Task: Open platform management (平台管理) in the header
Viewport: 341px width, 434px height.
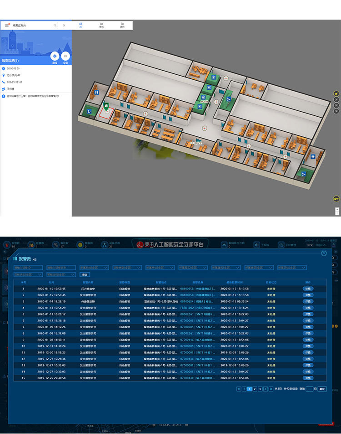Action: coord(287,245)
